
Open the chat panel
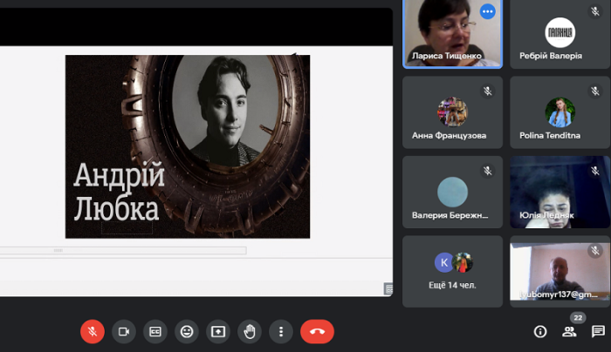[x=598, y=331]
